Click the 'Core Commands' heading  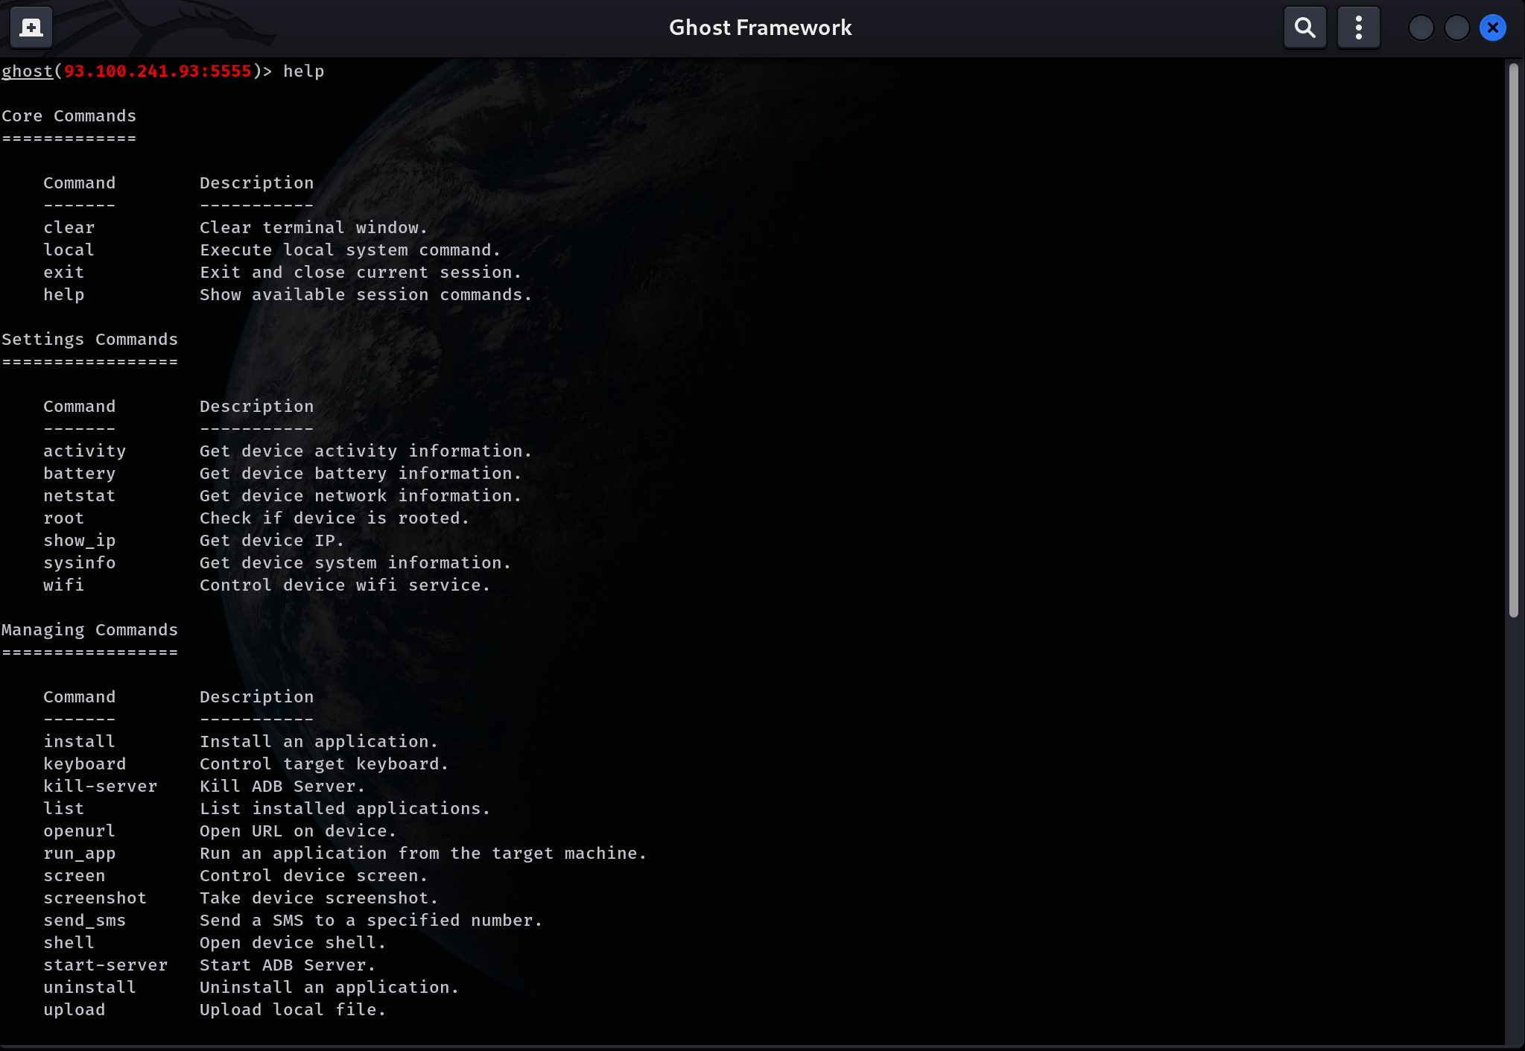pyautogui.click(x=69, y=116)
